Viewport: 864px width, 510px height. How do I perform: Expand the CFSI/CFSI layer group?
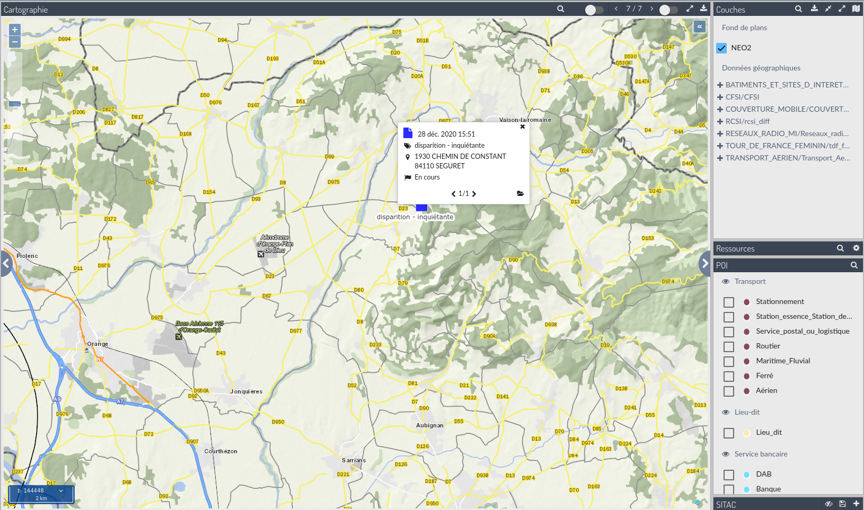[x=720, y=97]
